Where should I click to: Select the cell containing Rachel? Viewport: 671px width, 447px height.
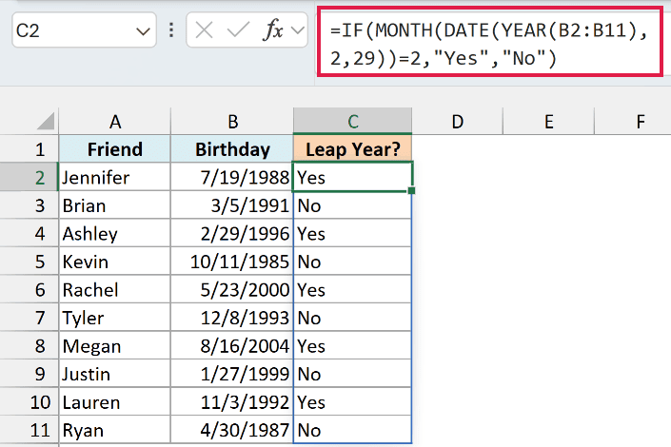click(114, 289)
